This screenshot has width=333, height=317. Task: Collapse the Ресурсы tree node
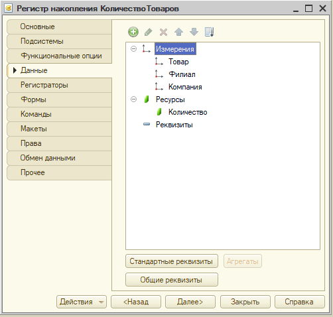coord(133,99)
